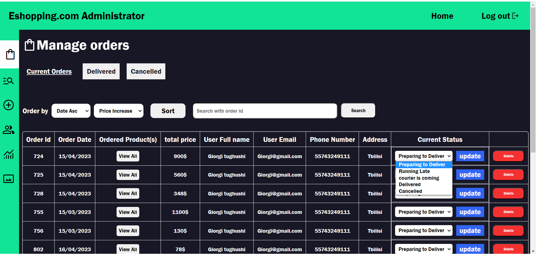Open the users sidebar icon
538x254 pixels.
[x=8, y=130]
